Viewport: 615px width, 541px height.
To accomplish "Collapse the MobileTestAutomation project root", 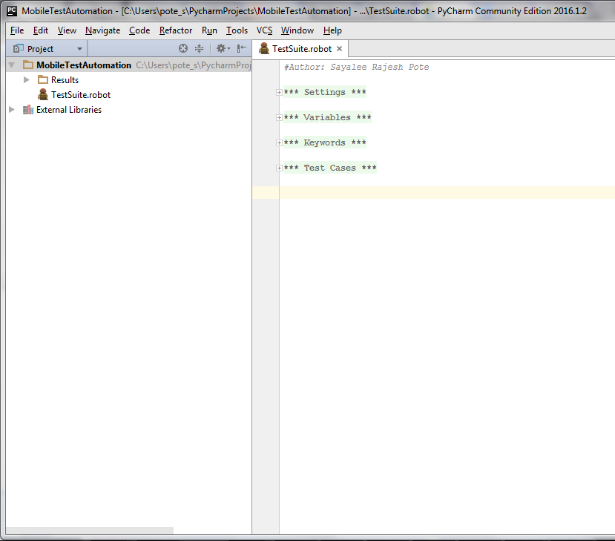I will (x=11, y=65).
